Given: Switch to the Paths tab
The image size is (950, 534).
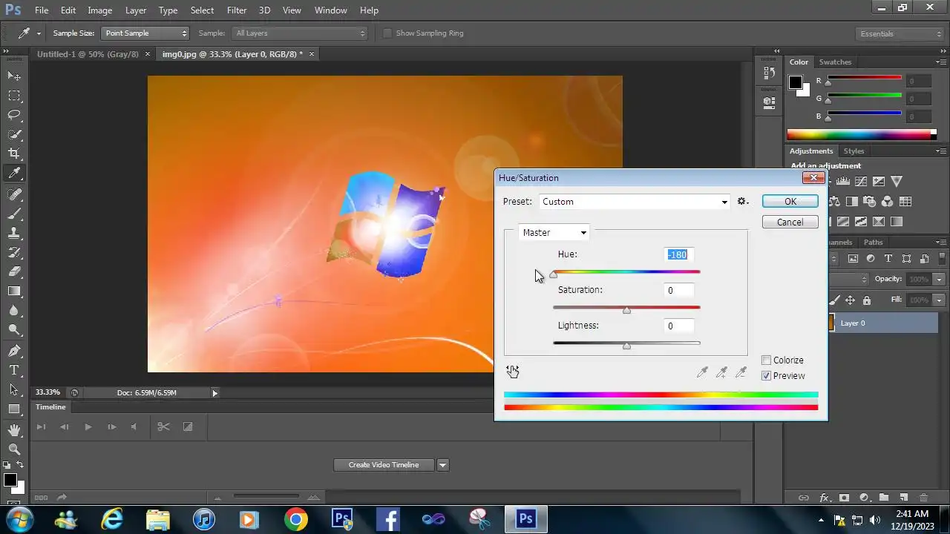Looking at the screenshot, I should [x=874, y=243].
